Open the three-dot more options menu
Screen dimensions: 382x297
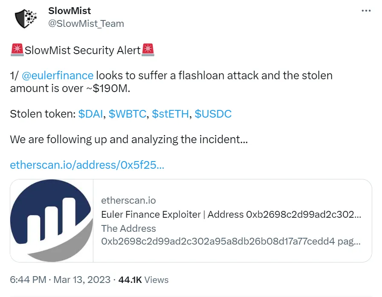point(366,11)
